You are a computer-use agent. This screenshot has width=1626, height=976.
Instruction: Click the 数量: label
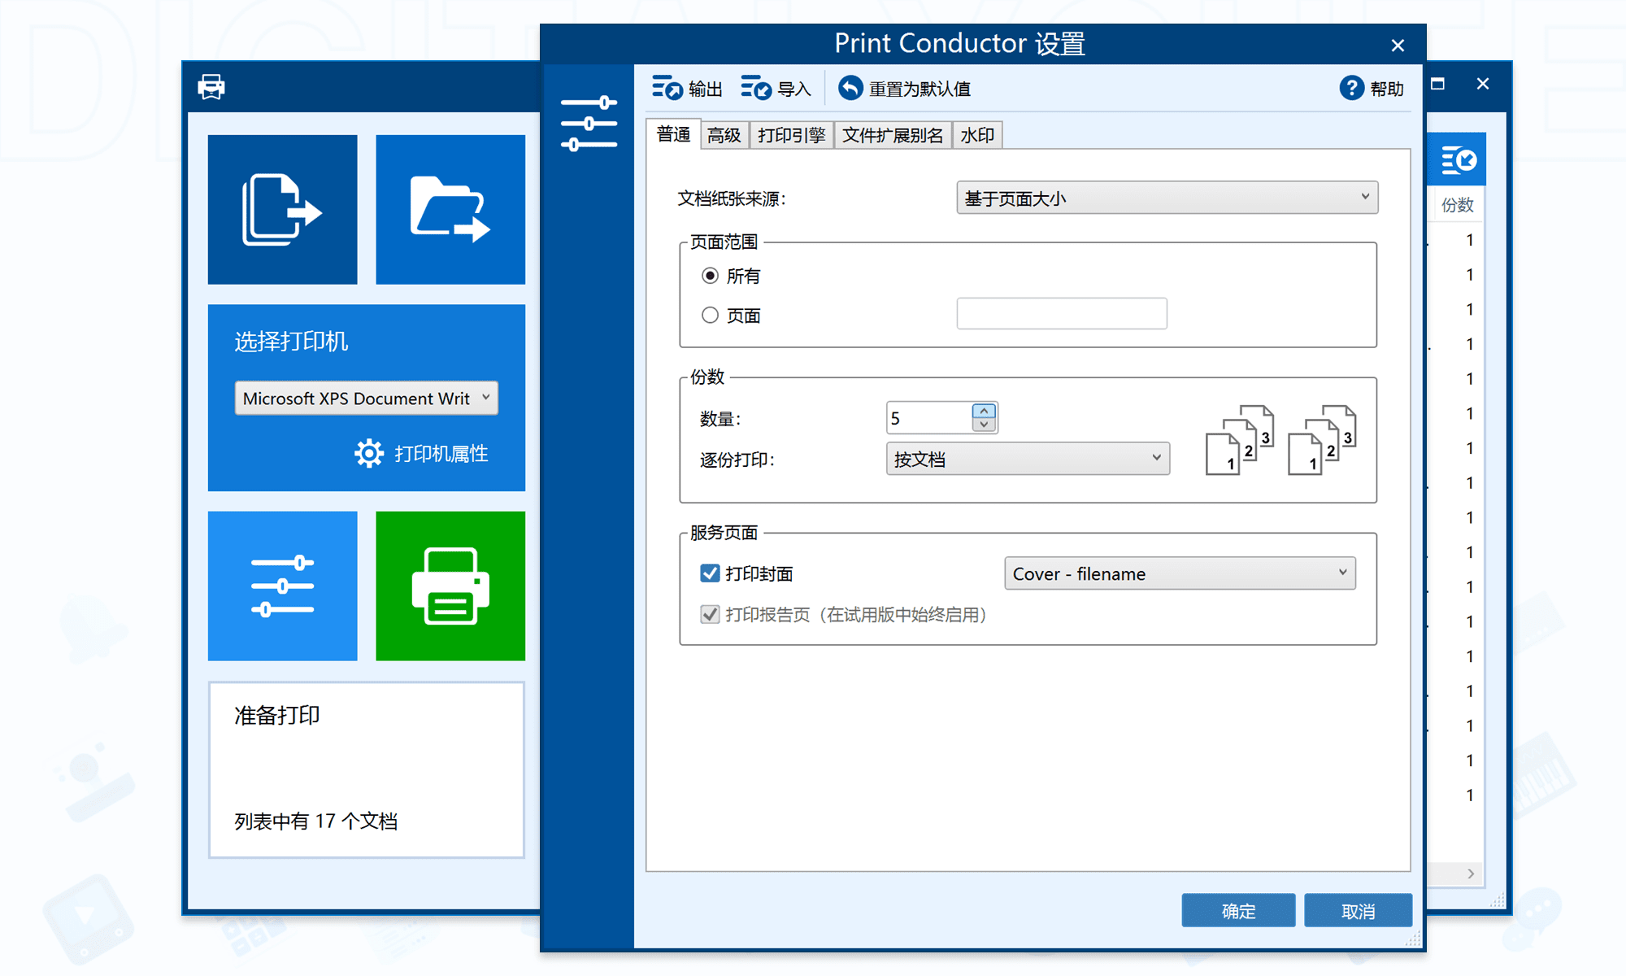[720, 419]
